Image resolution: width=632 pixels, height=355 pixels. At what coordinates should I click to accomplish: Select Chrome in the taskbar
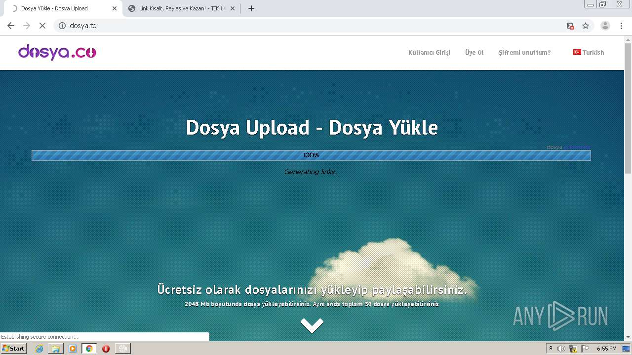pos(89,349)
